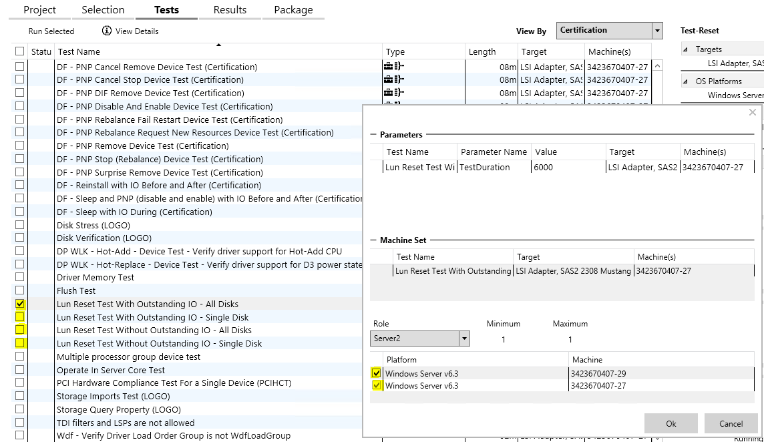Close the parameters dialog with X
The height and width of the screenshot is (442, 764).
[753, 113]
